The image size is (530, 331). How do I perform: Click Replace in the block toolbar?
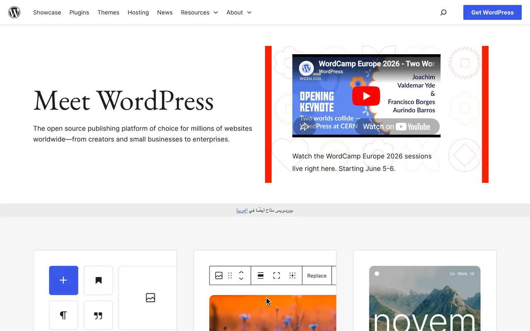tap(317, 276)
